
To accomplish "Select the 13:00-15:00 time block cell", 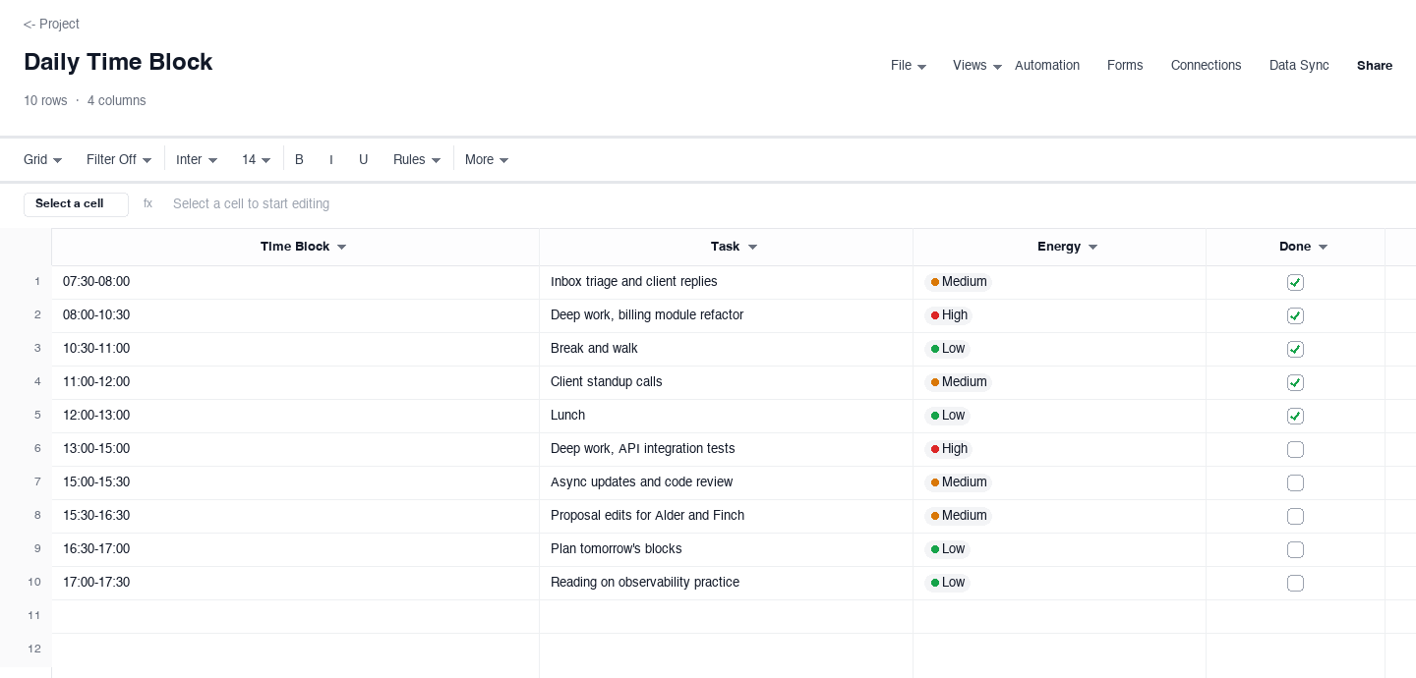I will click(x=295, y=449).
